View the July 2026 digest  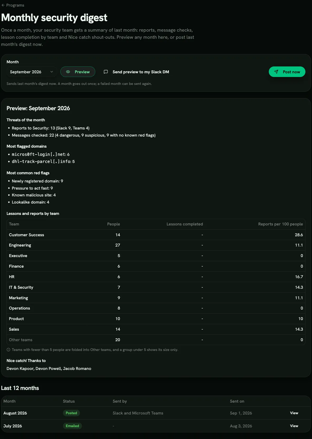pyautogui.click(x=294, y=426)
